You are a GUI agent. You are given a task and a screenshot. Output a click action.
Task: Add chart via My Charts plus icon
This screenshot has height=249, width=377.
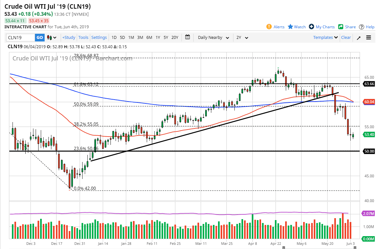(x=311, y=27)
